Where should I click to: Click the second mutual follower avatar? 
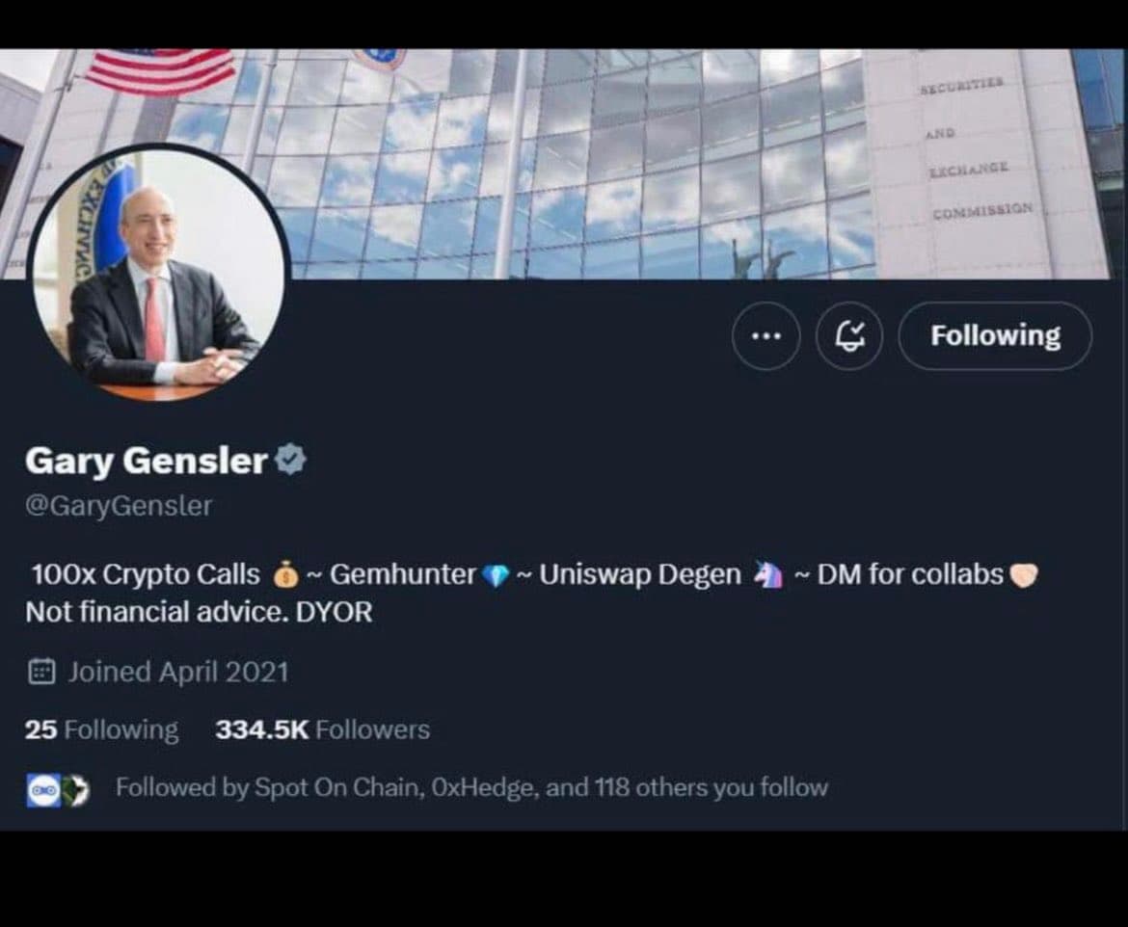pos(75,790)
